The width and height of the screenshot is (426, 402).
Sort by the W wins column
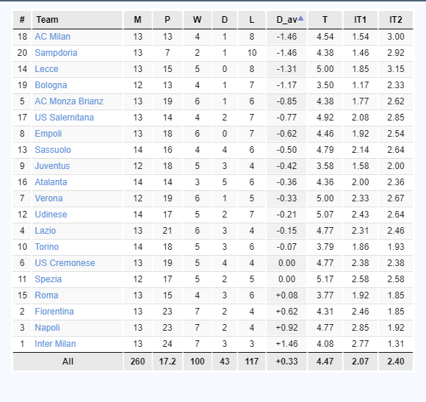198,20
